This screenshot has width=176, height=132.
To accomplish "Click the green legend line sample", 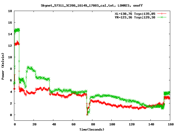I will (162, 17).
